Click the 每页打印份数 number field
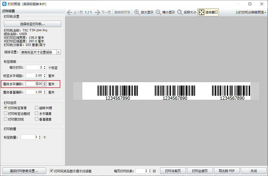The height and width of the screenshot is (176, 268). coord(142,171)
